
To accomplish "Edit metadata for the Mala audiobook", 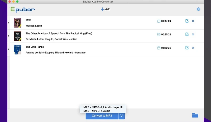I will (x=187, y=21).
